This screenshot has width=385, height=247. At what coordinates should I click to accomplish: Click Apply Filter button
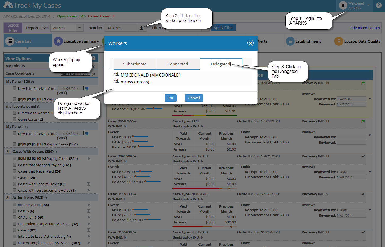(x=223, y=28)
